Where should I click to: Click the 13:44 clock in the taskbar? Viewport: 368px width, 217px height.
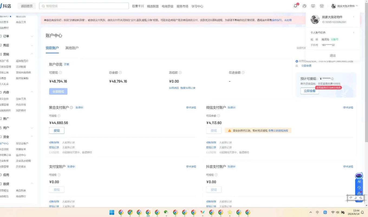356,210
